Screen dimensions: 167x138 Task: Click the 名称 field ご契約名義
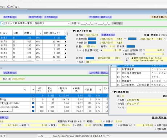point(147,100)
